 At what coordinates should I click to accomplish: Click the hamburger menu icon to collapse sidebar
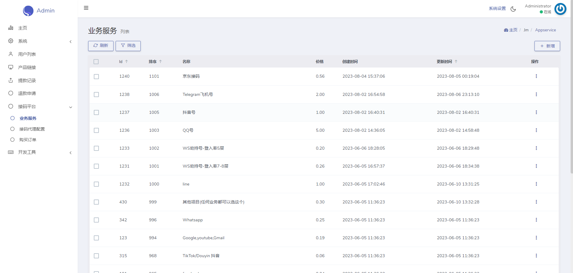[86, 8]
